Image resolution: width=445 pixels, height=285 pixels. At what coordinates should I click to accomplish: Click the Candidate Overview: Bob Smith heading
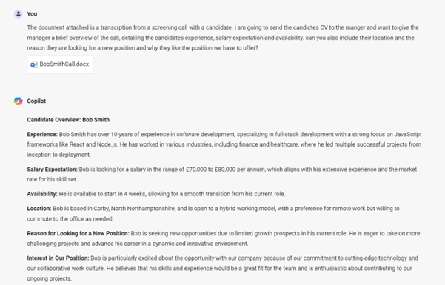pos(68,120)
